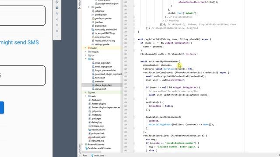Click 'verificationFailed' code line
The width and height of the screenshot is (280, 157).
[175, 136]
